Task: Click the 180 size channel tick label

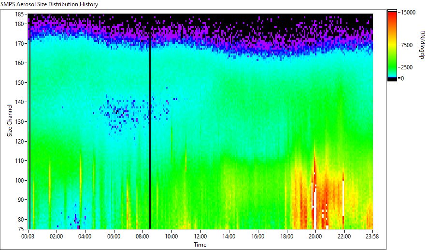Action: pos(20,24)
